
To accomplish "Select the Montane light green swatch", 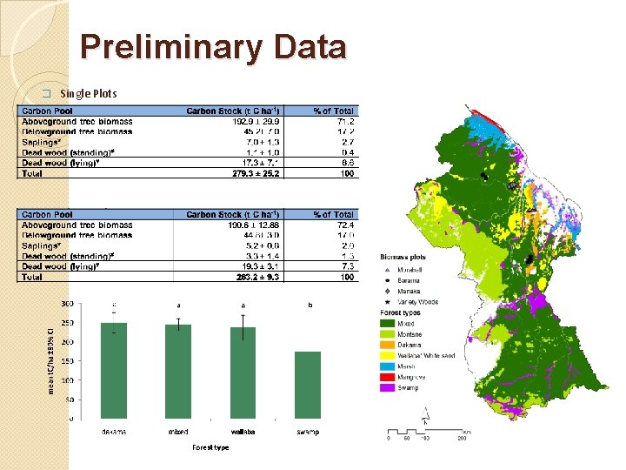I will click(387, 334).
